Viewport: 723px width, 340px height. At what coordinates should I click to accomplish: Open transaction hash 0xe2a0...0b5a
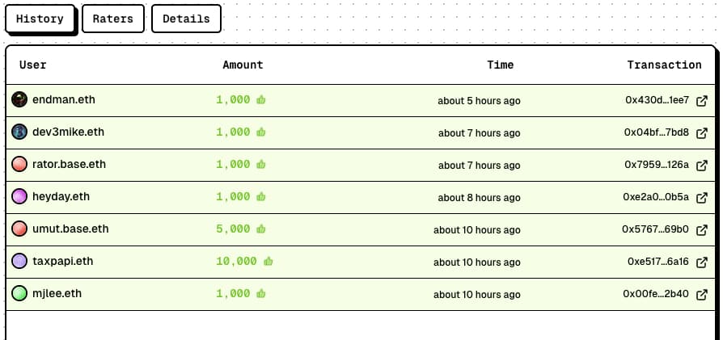coord(656,198)
